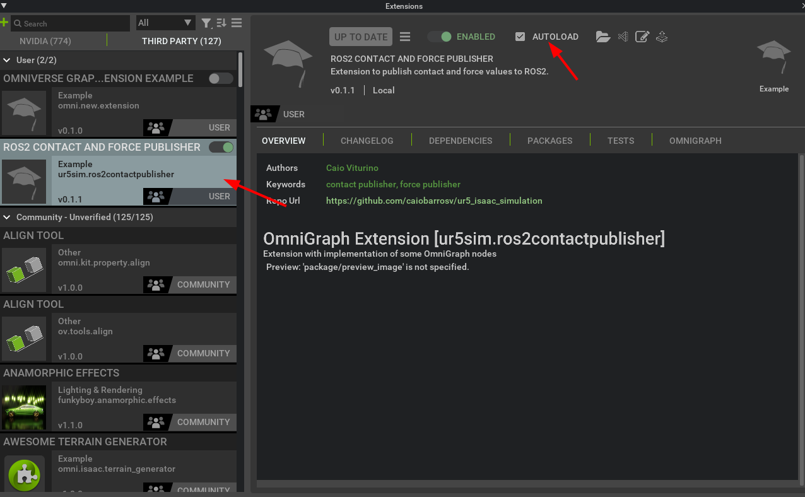This screenshot has width=805, height=497.
Task: Select the ANAMORPHIC EFFECTS title
Action: [x=61, y=373]
